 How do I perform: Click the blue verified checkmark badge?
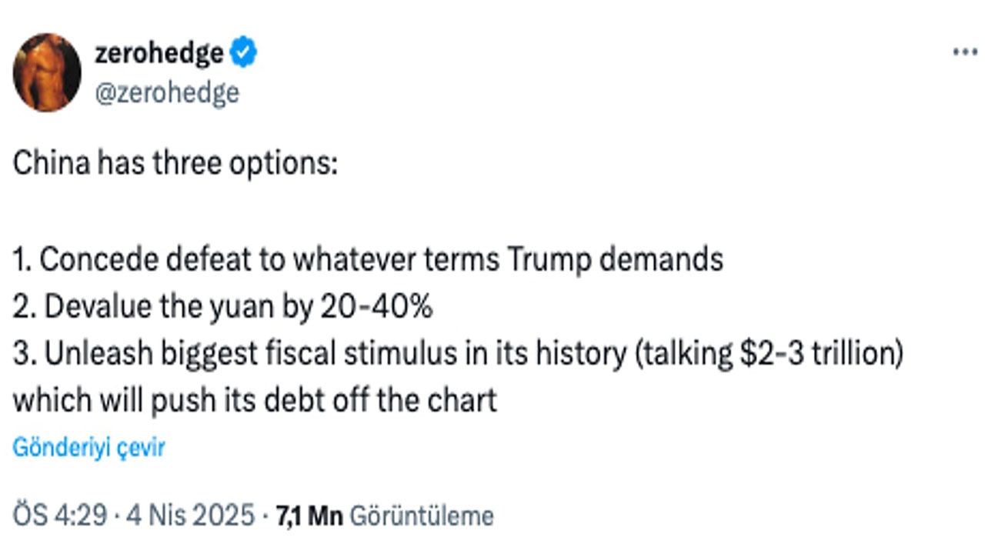[245, 53]
